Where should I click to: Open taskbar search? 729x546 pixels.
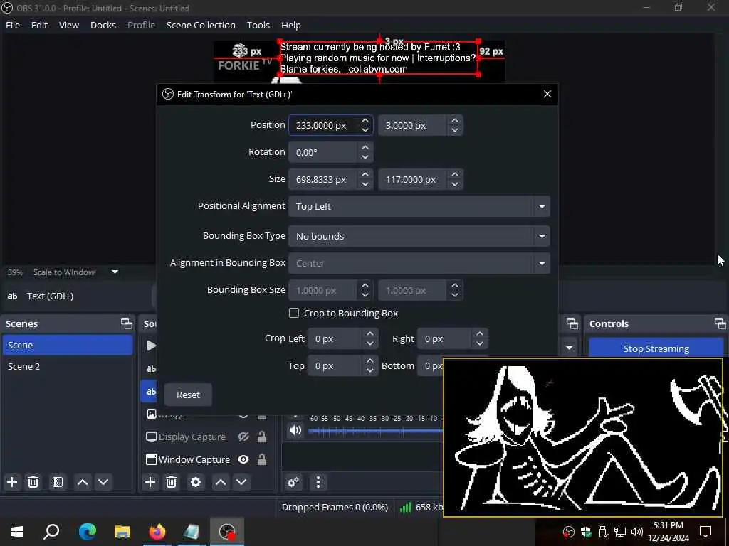[x=51, y=531]
